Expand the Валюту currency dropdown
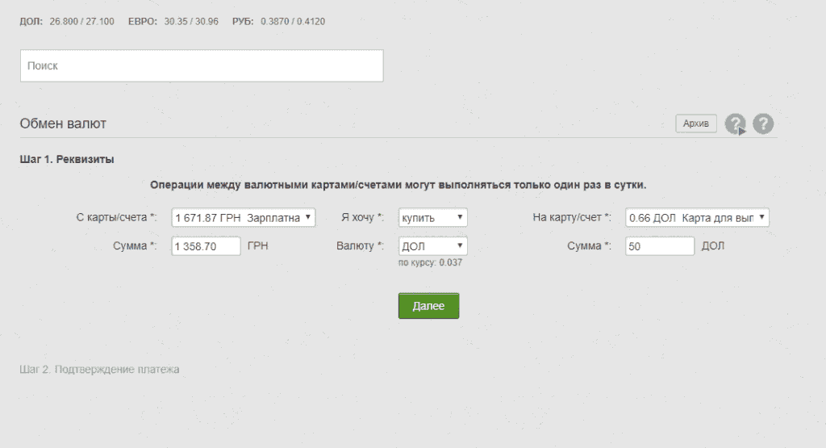The width and height of the screenshot is (826, 448). click(x=432, y=245)
